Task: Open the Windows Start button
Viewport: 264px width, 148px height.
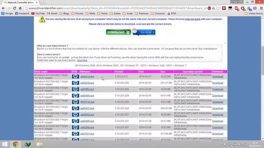Action: click(x=5, y=144)
